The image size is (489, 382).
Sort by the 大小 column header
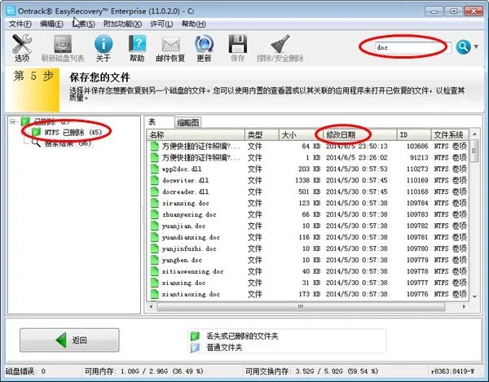(301, 135)
